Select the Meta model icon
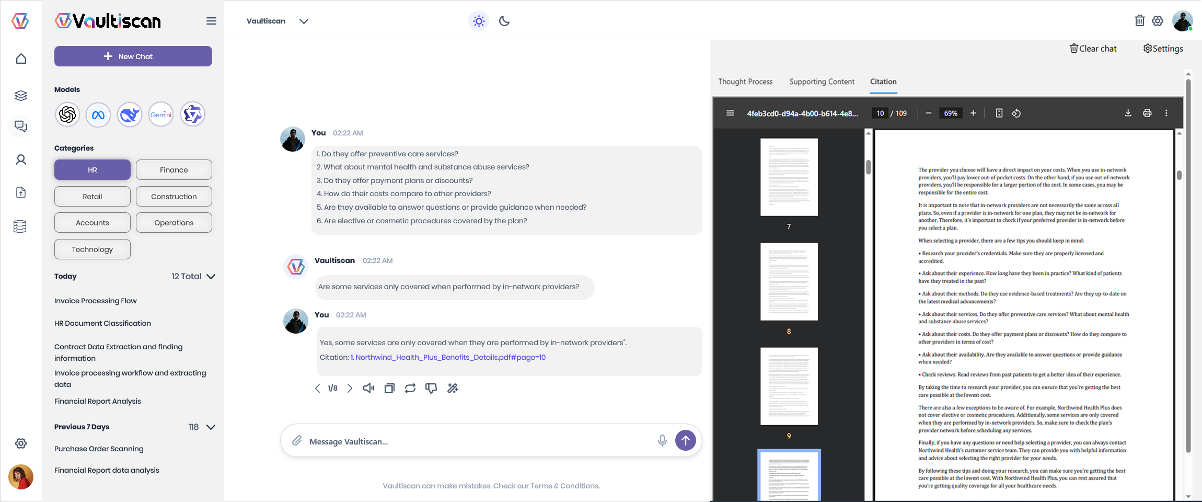Screen dimensions: 1202x502 click(x=98, y=115)
